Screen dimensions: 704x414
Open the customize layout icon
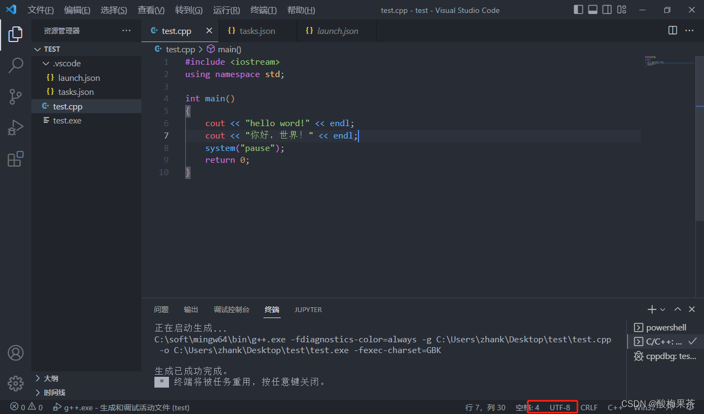(x=622, y=10)
